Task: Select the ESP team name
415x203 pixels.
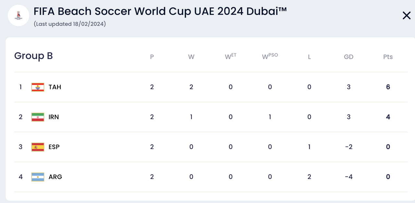Action: (x=54, y=147)
